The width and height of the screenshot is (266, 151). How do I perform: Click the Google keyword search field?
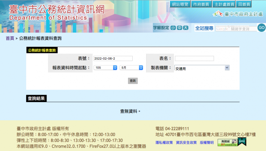(x=236, y=29)
